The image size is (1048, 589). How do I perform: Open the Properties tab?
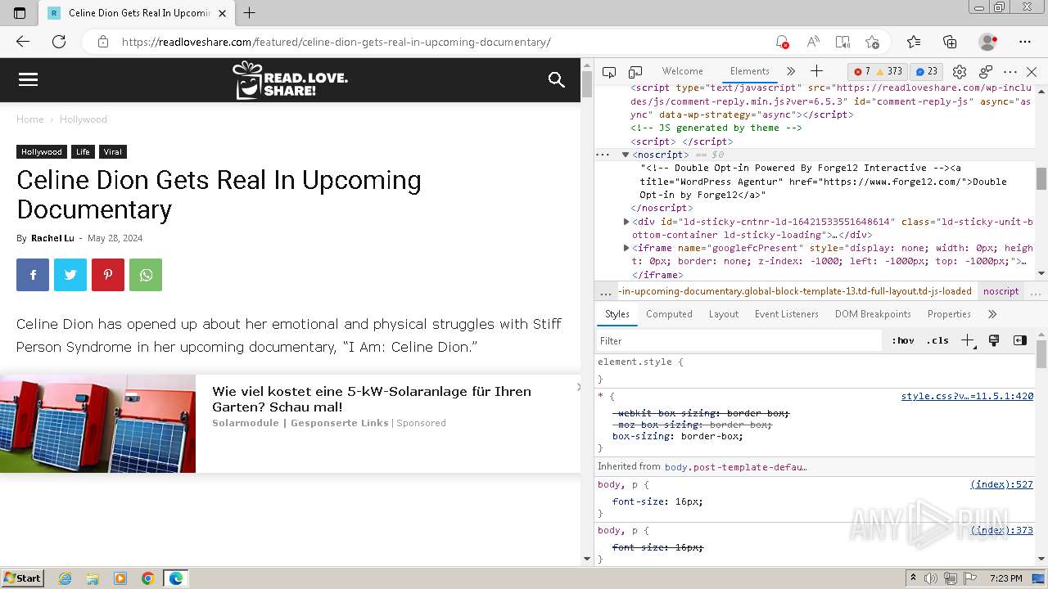(x=949, y=314)
